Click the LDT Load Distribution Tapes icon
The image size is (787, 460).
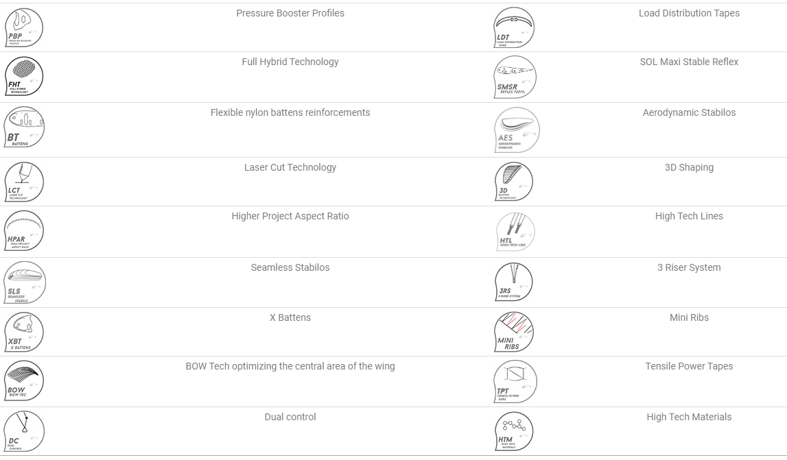(513, 27)
